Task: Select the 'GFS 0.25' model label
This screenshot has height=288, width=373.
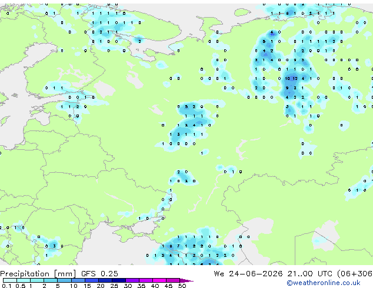Action: click(99, 274)
